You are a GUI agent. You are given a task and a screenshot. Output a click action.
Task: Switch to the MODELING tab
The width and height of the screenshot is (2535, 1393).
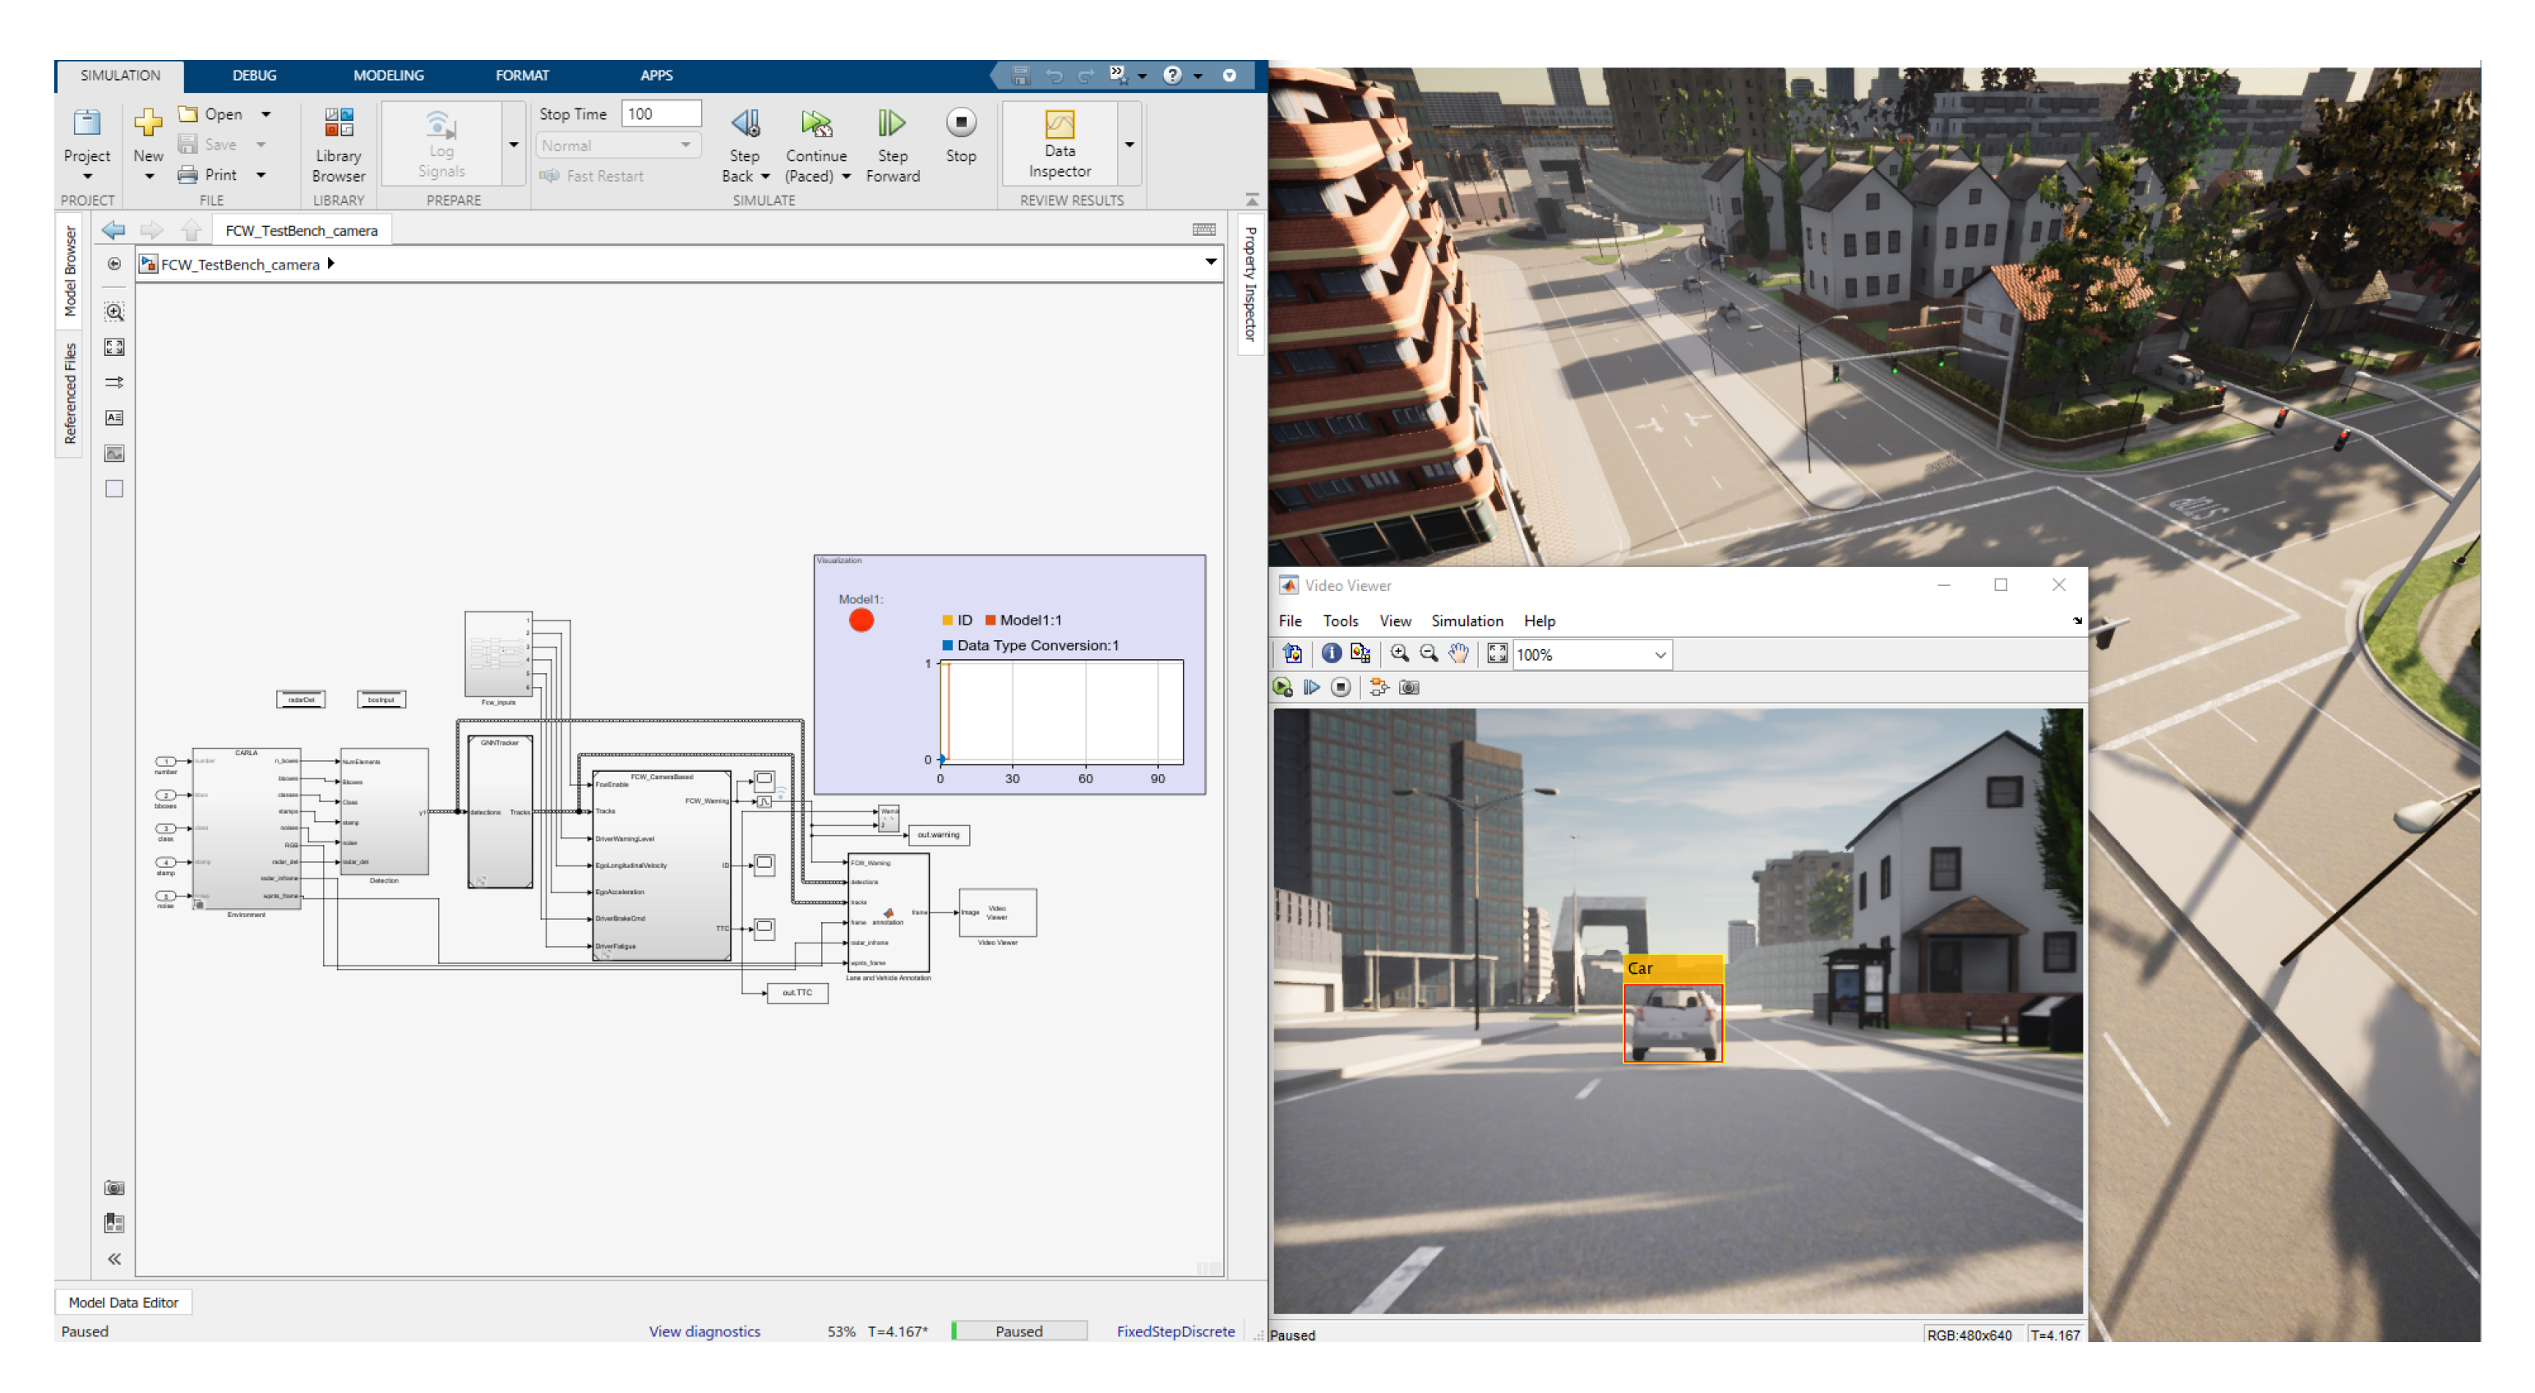pyautogui.click(x=388, y=76)
